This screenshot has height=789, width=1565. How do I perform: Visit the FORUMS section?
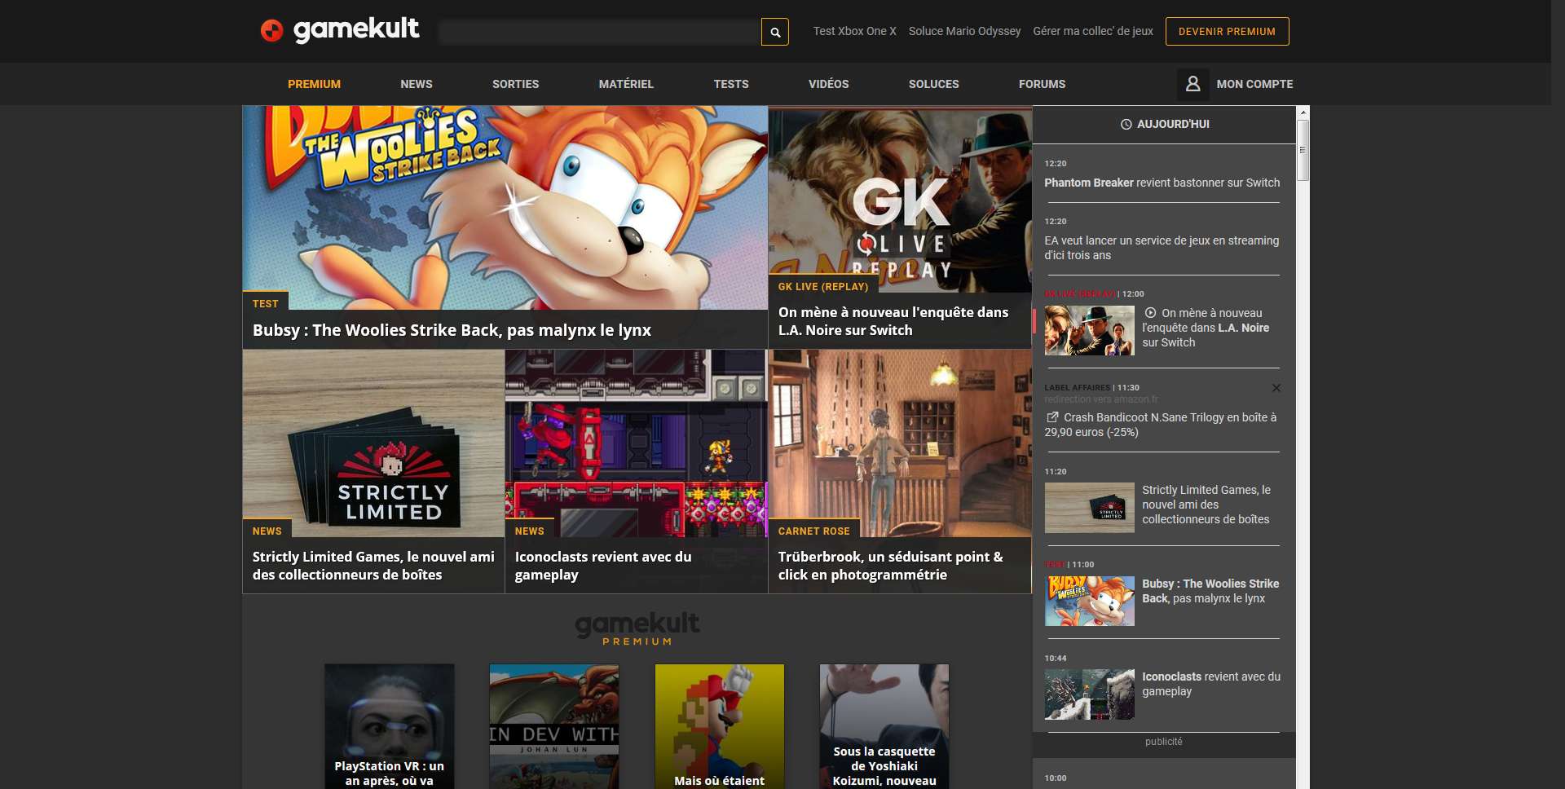pos(1042,84)
